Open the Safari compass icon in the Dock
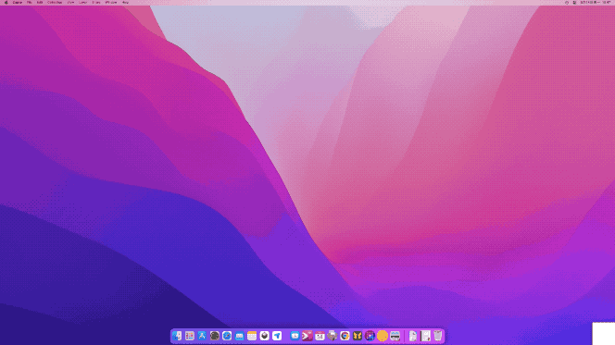This screenshot has width=615, height=345. [227, 336]
